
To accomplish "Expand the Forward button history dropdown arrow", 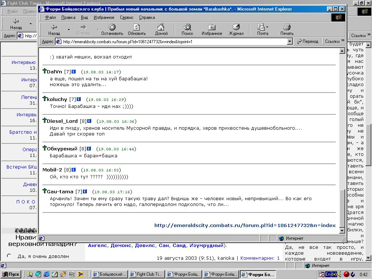I will [x=98, y=30].
